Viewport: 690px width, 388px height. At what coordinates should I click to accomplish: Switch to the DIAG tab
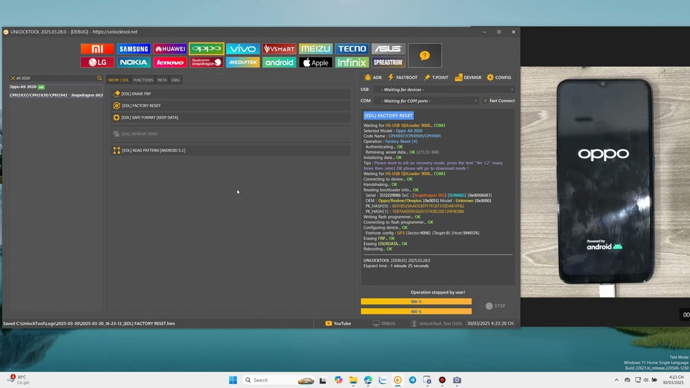(x=176, y=80)
